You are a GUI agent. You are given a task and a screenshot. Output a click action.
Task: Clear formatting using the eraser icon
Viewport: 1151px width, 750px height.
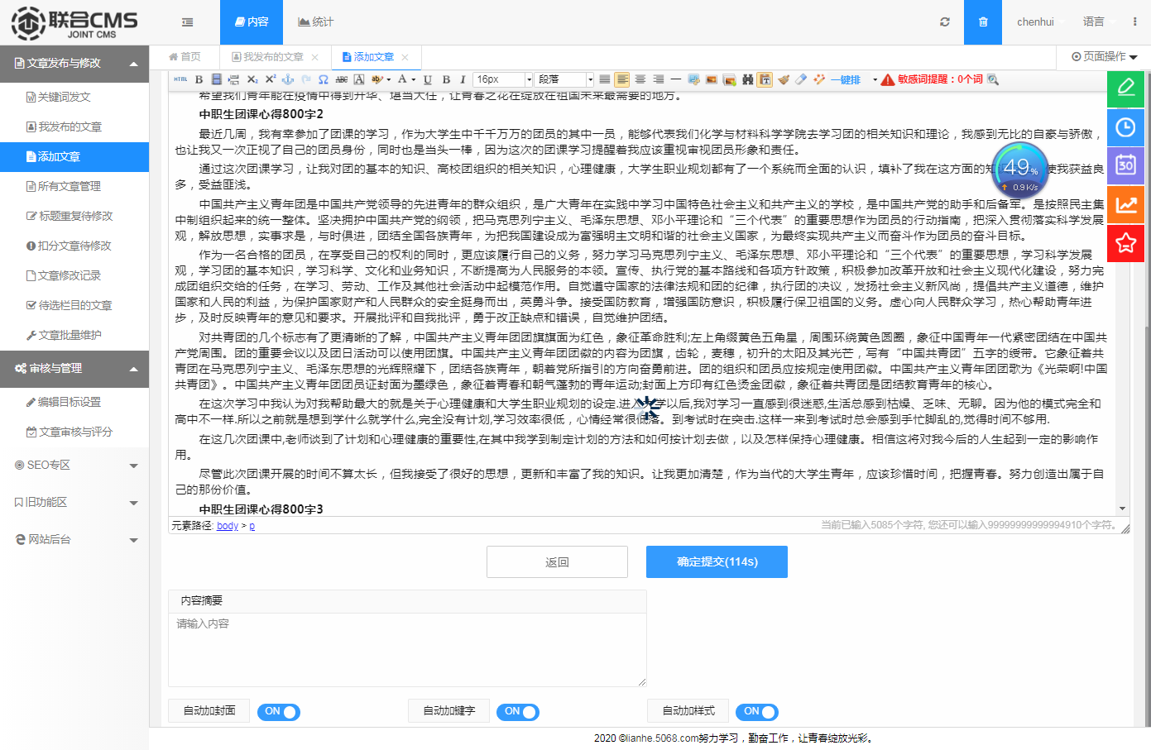(801, 79)
